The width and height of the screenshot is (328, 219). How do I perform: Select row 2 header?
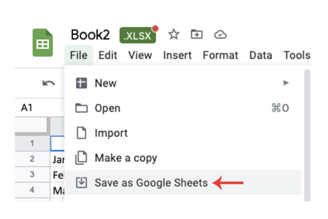coord(32,159)
